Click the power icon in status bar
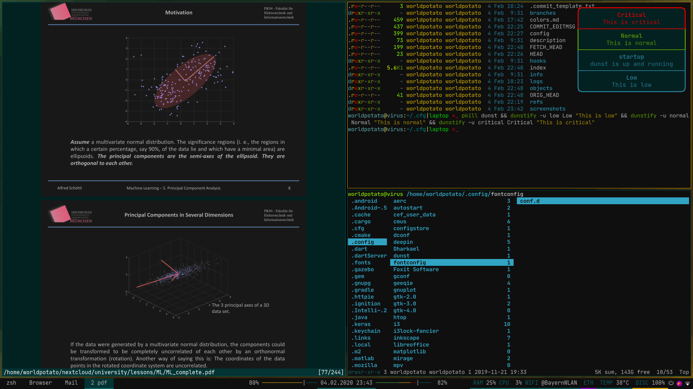This screenshot has height=389, width=693. 671,383
